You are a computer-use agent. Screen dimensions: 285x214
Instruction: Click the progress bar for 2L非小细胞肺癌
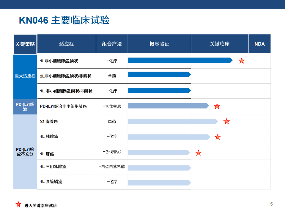160,75
